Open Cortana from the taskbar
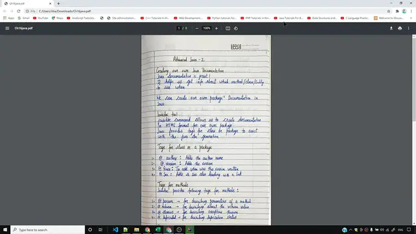The width and height of the screenshot is (416, 234). point(90,229)
